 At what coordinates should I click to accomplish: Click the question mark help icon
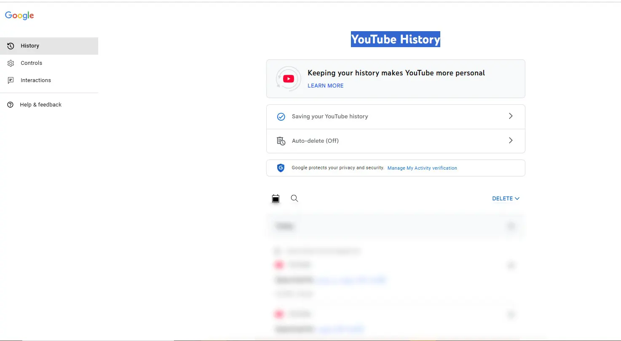coord(11,105)
